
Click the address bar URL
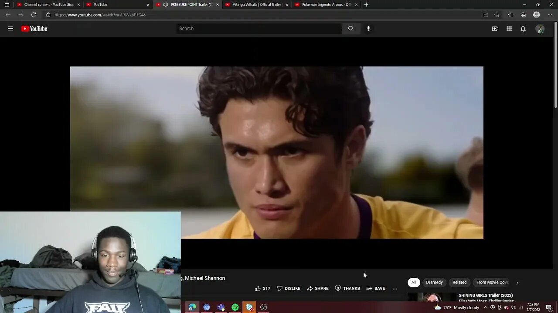click(100, 15)
